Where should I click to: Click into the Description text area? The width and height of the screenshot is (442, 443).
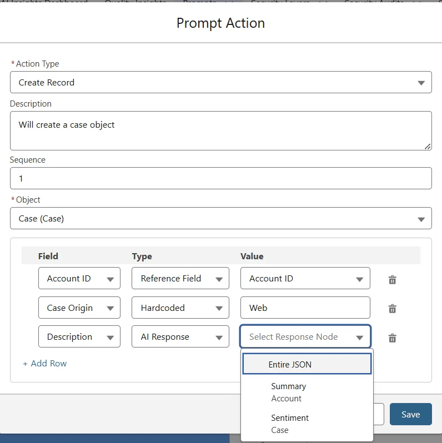(220, 130)
